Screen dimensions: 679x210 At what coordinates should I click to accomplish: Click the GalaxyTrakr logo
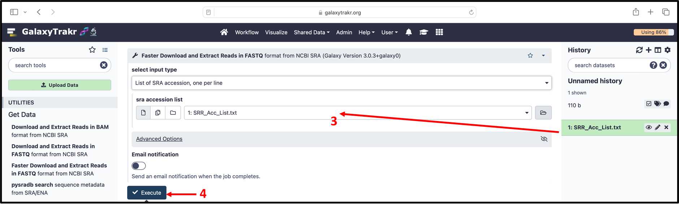click(52, 32)
